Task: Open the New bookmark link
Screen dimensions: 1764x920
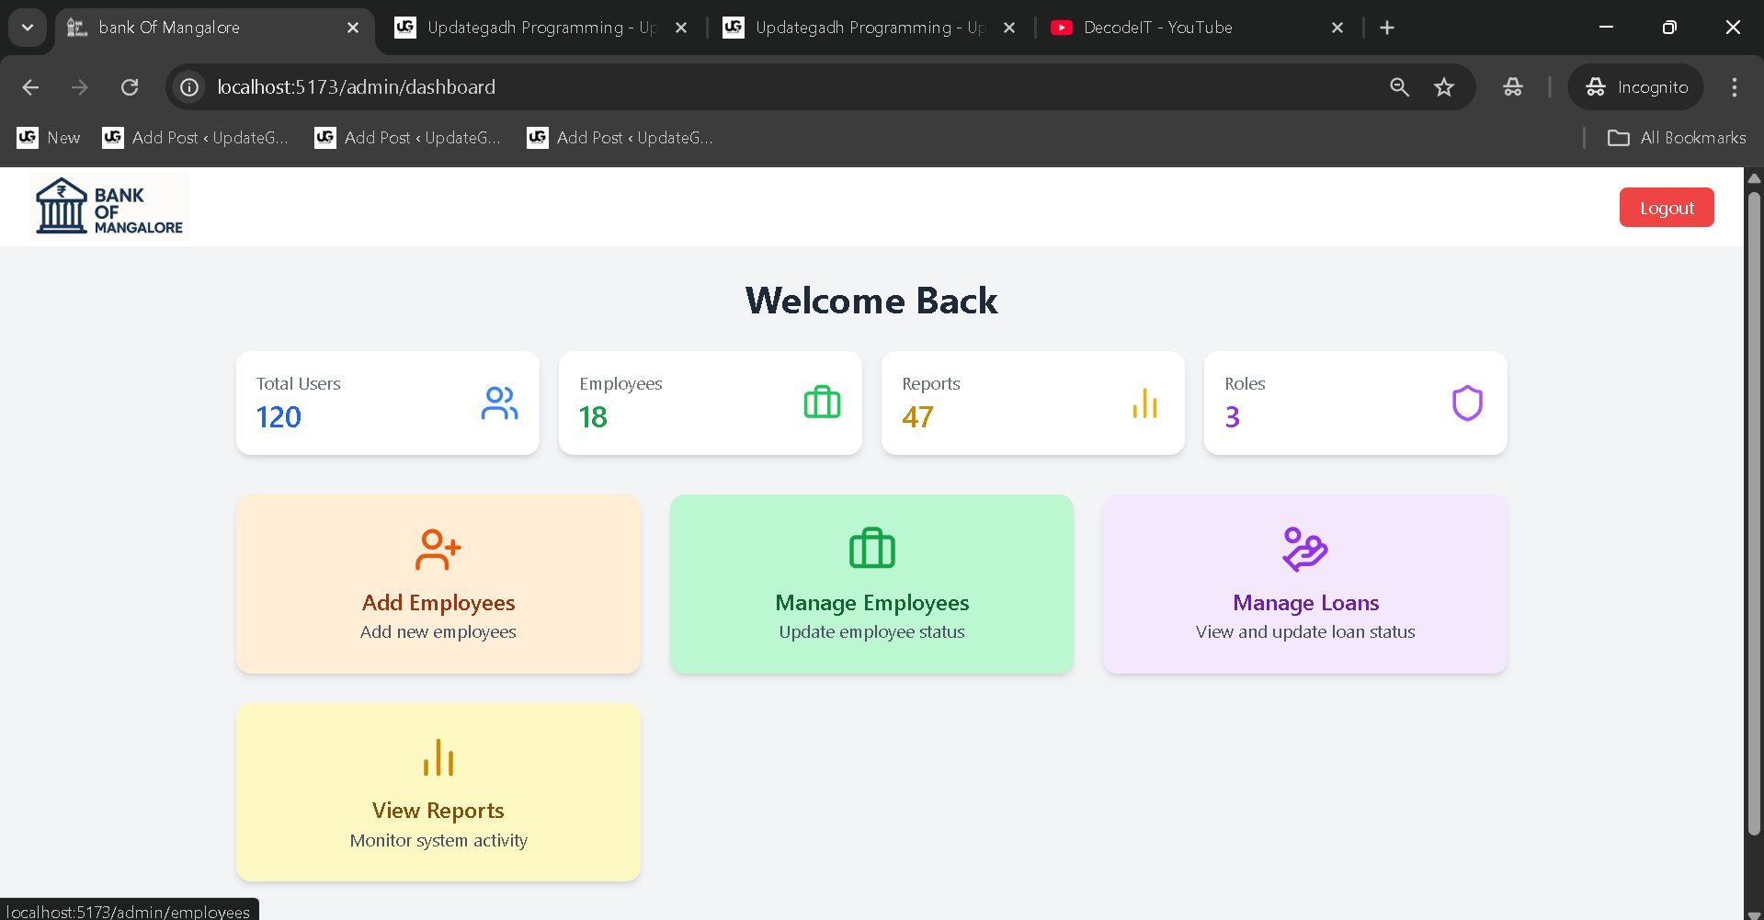Action: click(48, 137)
